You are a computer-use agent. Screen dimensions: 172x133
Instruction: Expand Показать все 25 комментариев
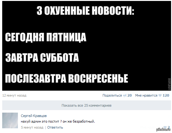(x=86, y=105)
